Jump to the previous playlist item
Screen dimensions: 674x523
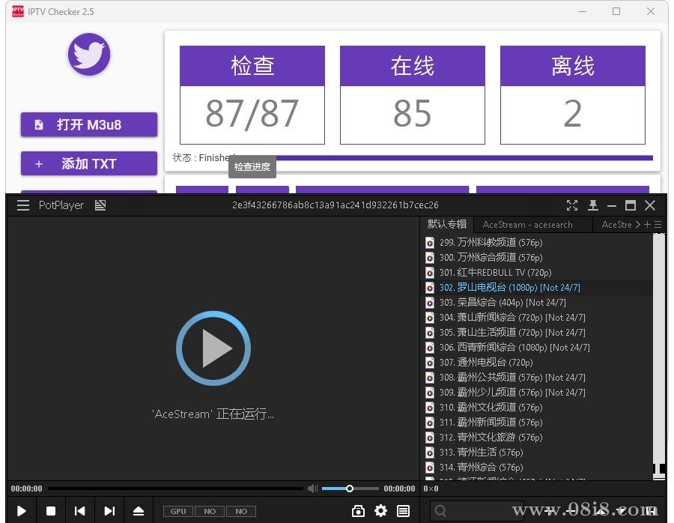(79, 511)
